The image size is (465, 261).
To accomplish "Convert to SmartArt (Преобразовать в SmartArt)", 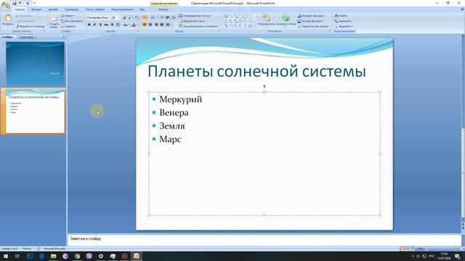I will tap(199, 26).
